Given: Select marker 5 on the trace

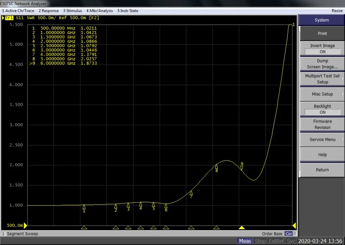Looking at the screenshot, I should [154, 206].
